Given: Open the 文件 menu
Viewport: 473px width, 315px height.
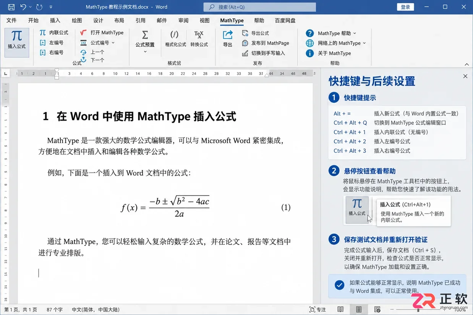Looking at the screenshot, I should click(x=11, y=21).
